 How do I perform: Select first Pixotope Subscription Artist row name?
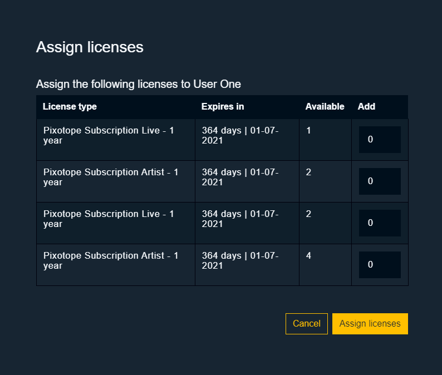pos(111,177)
